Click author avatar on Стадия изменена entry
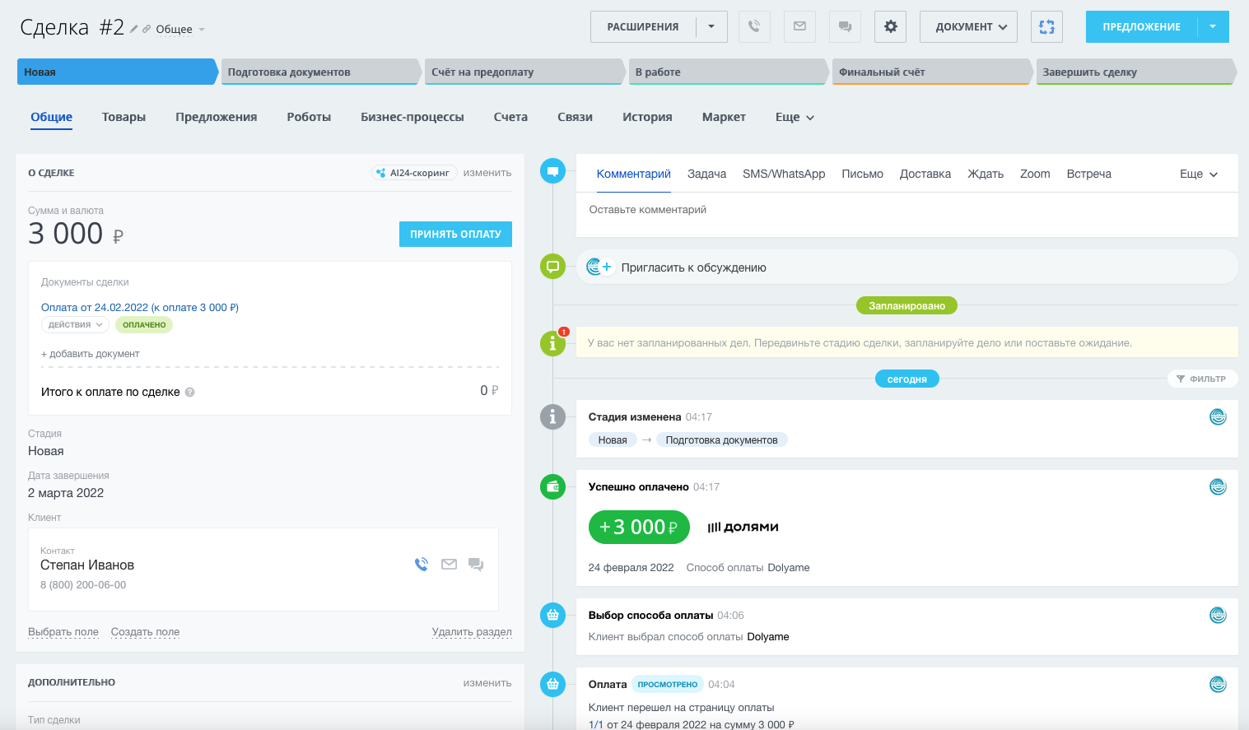Screen dimensions: 1249x730 (x=1218, y=417)
